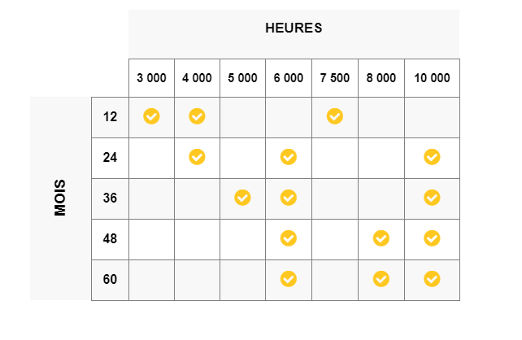Click the checkmark for 12 months, 4 000 hours

[x=197, y=116]
